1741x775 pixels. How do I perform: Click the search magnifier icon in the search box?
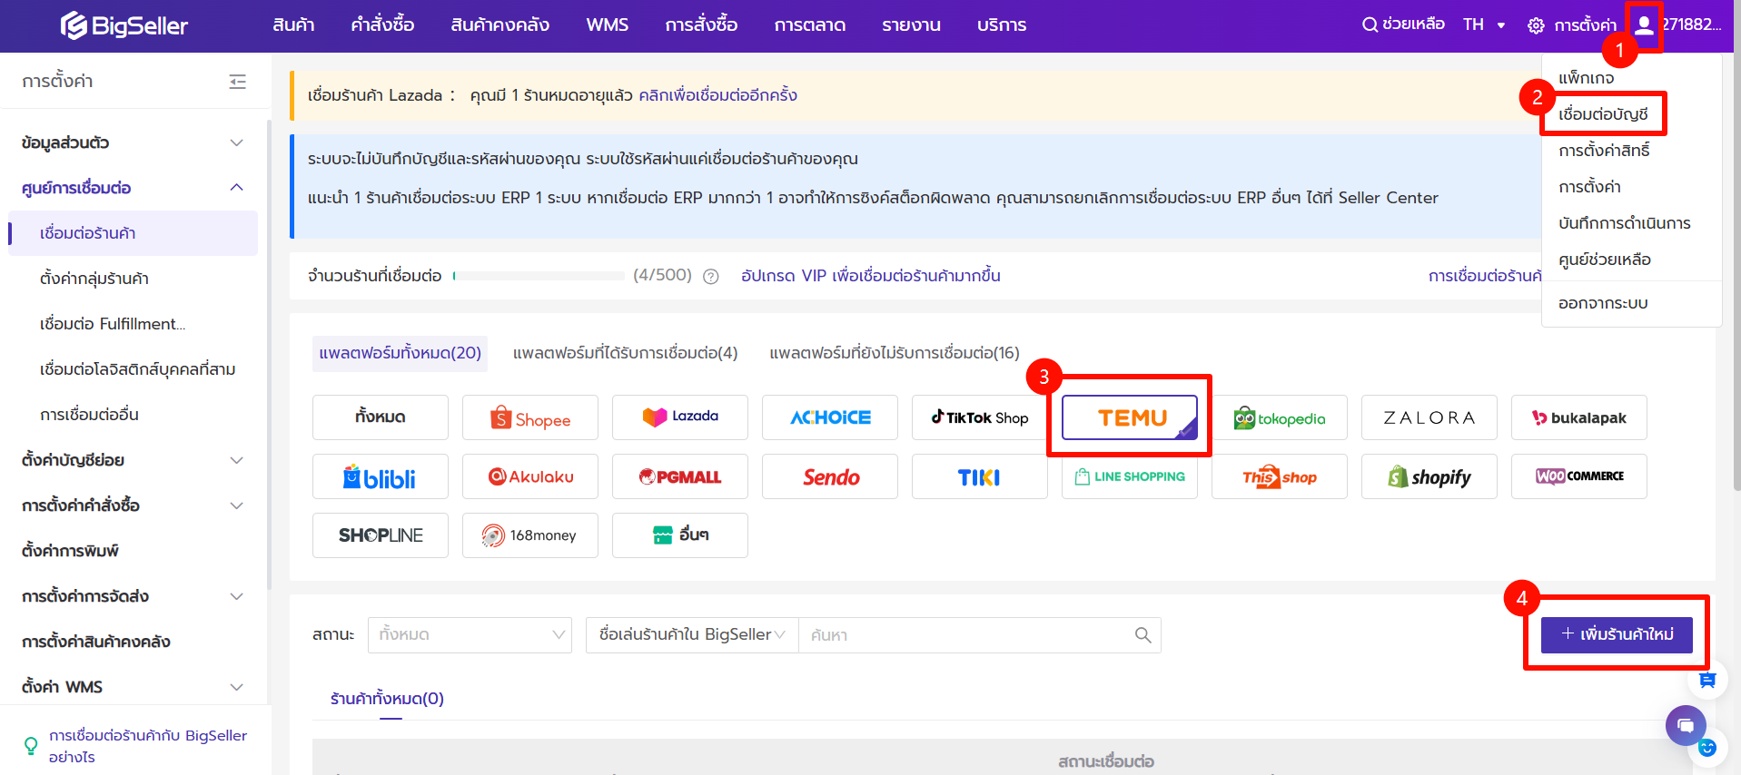(1143, 635)
